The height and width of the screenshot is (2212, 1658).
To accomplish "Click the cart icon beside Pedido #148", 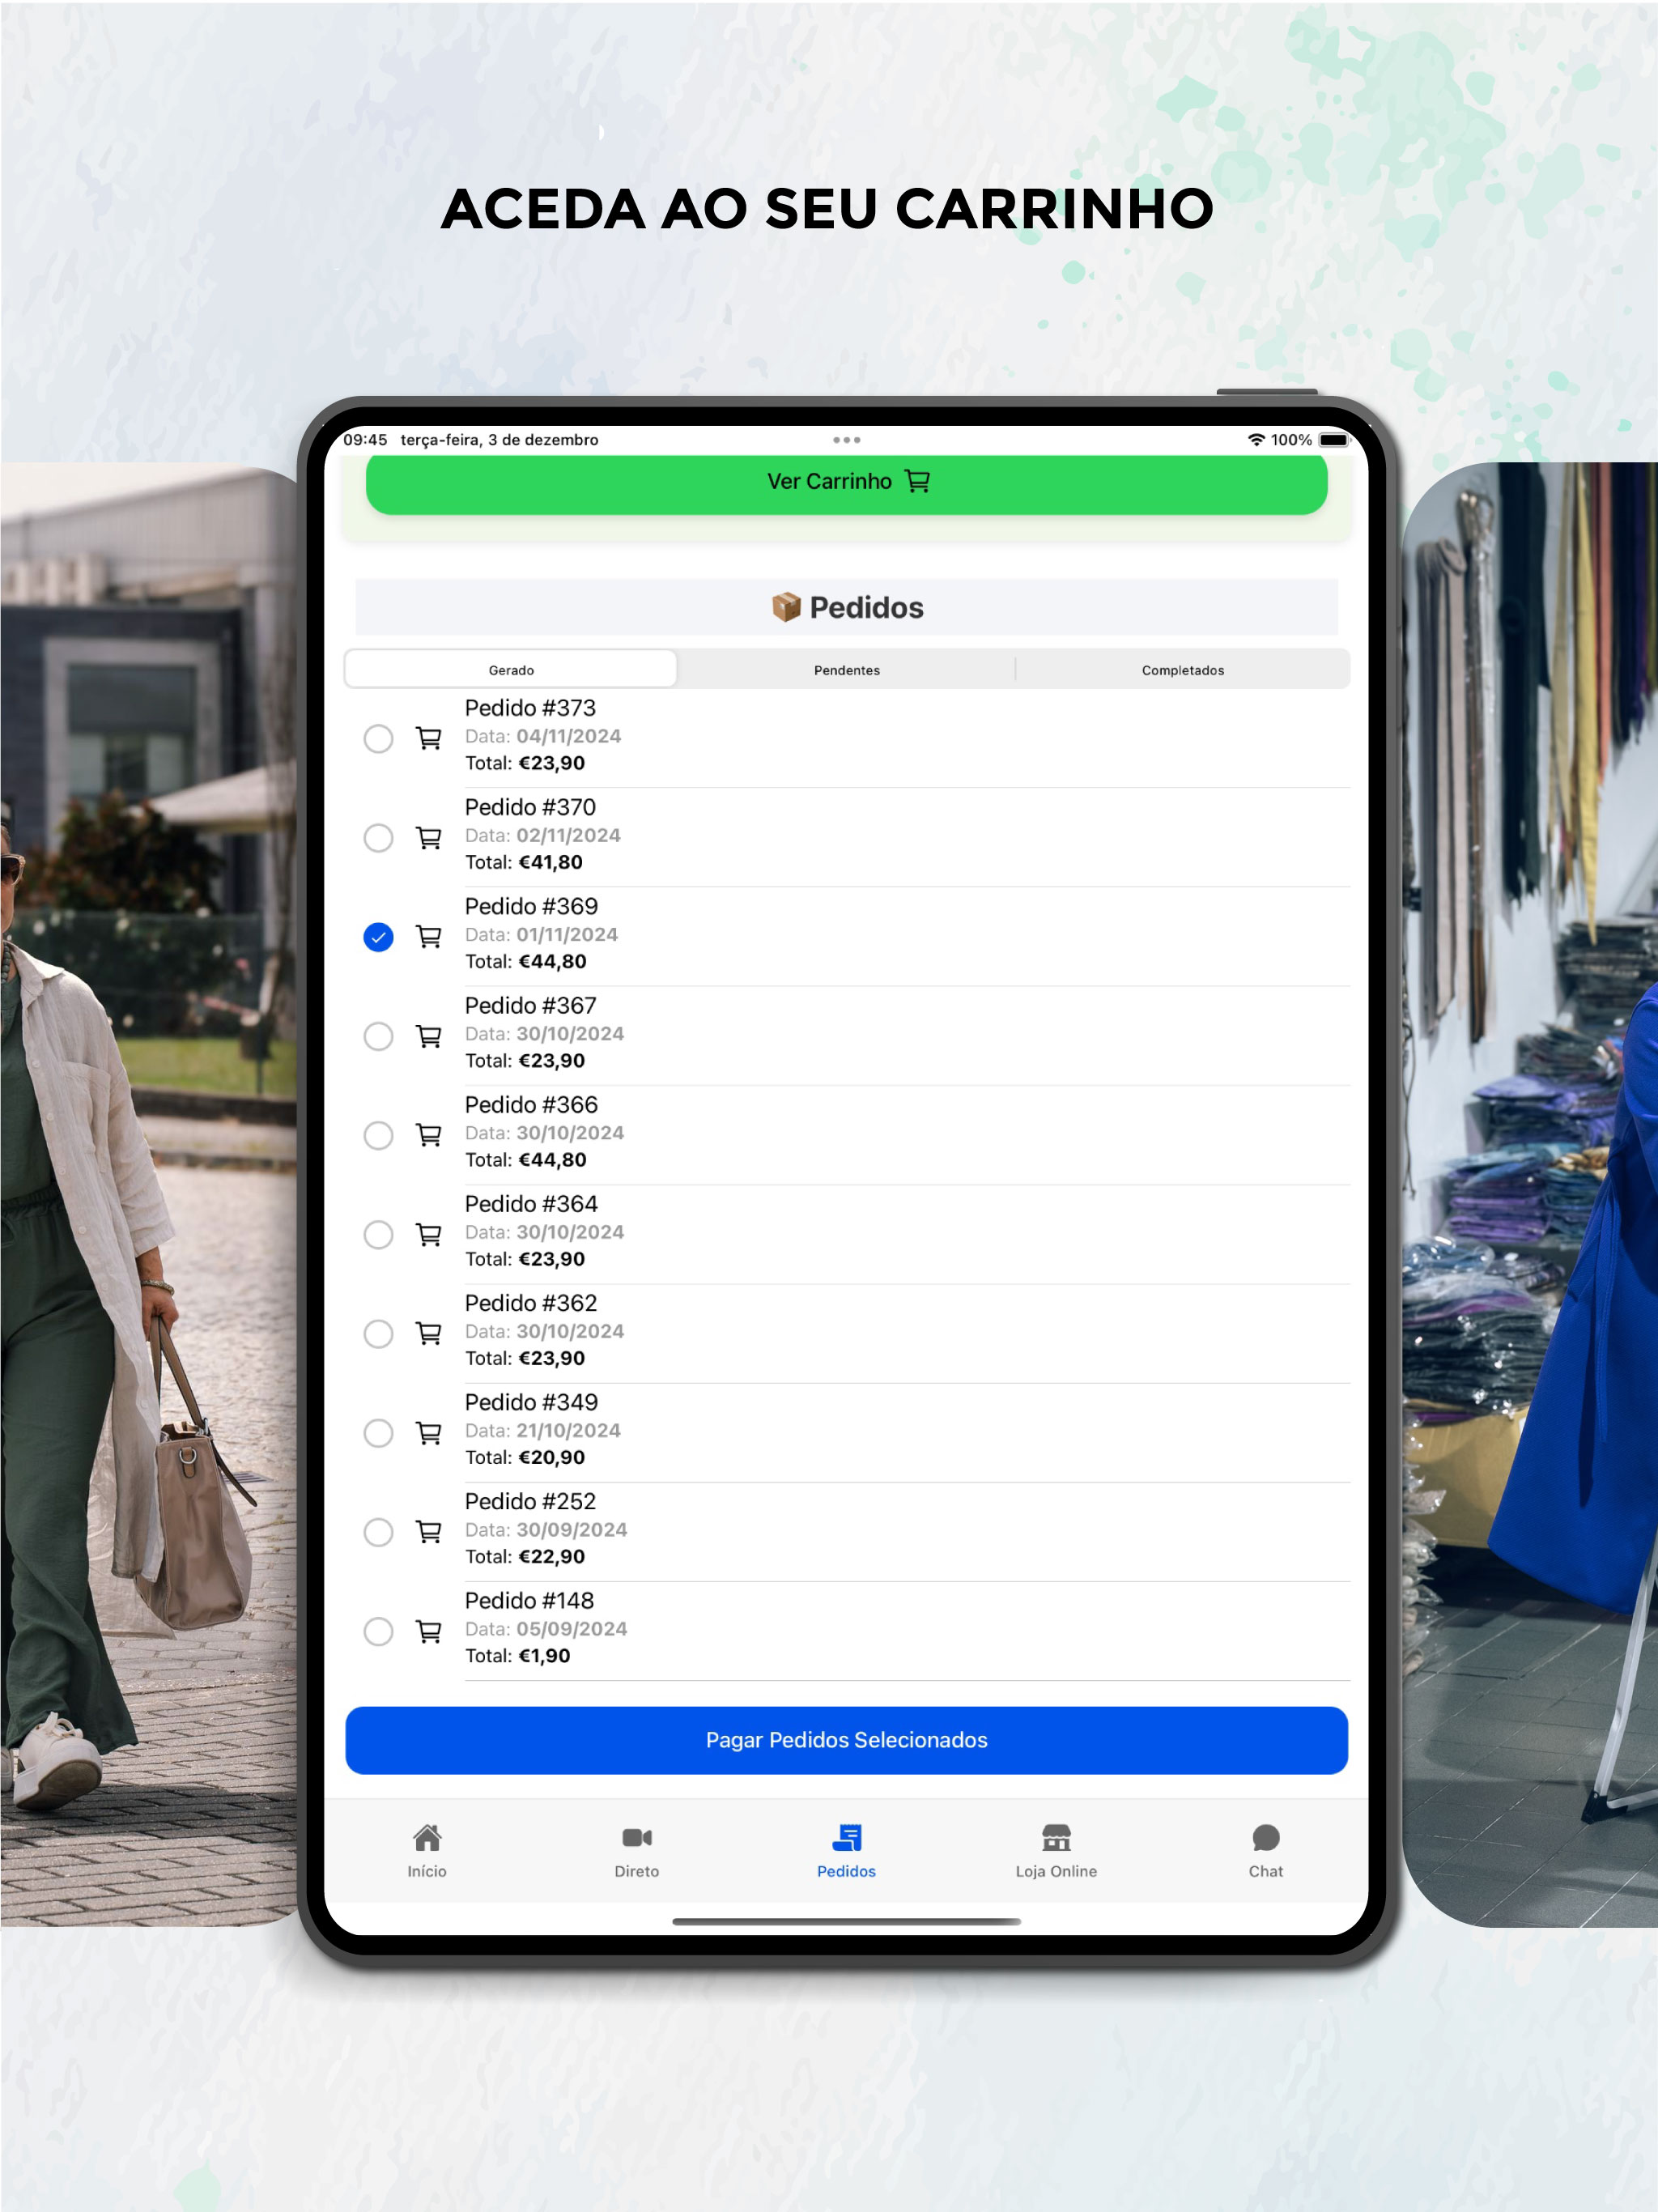I will [x=429, y=1631].
